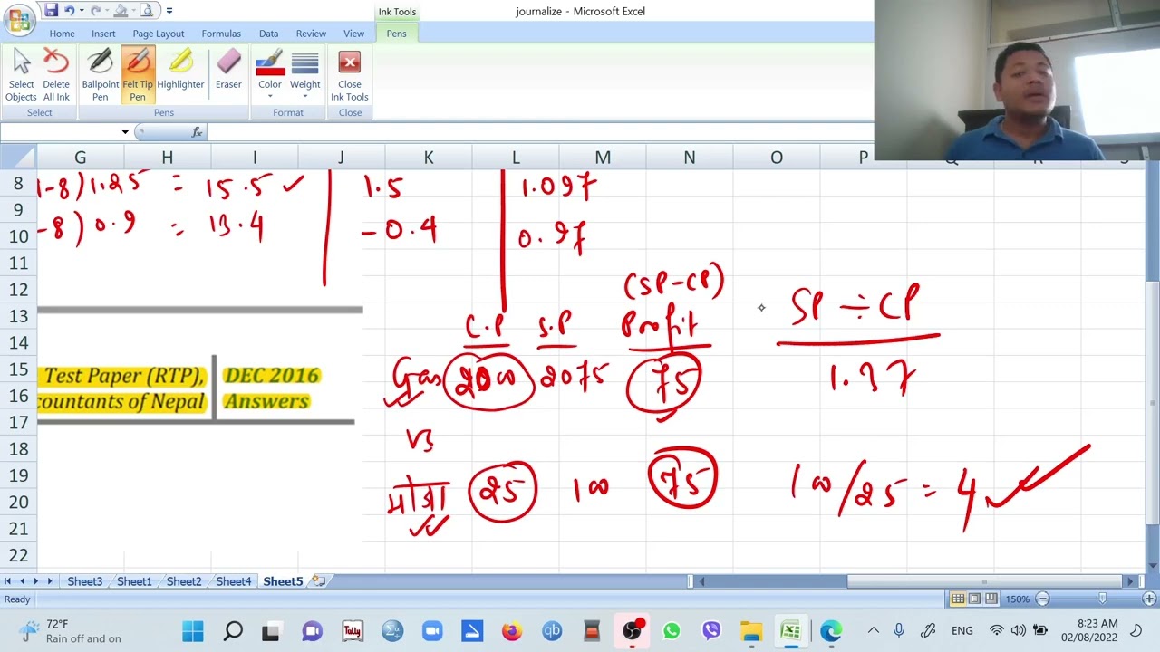
Task: Switch to Page Break Preview
Action: click(991, 599)
